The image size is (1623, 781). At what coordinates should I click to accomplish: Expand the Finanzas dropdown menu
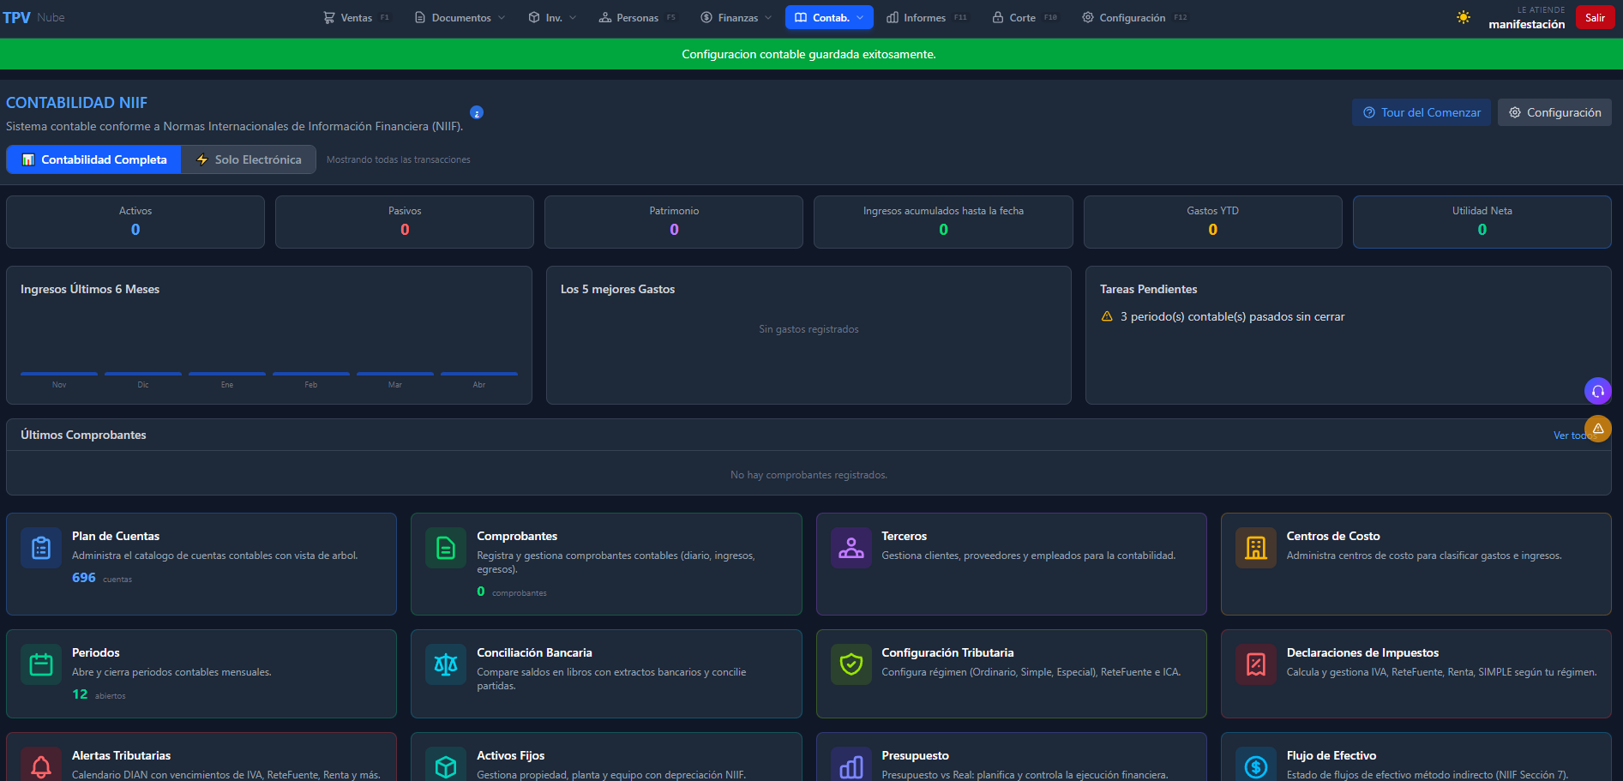pos(736,18)
